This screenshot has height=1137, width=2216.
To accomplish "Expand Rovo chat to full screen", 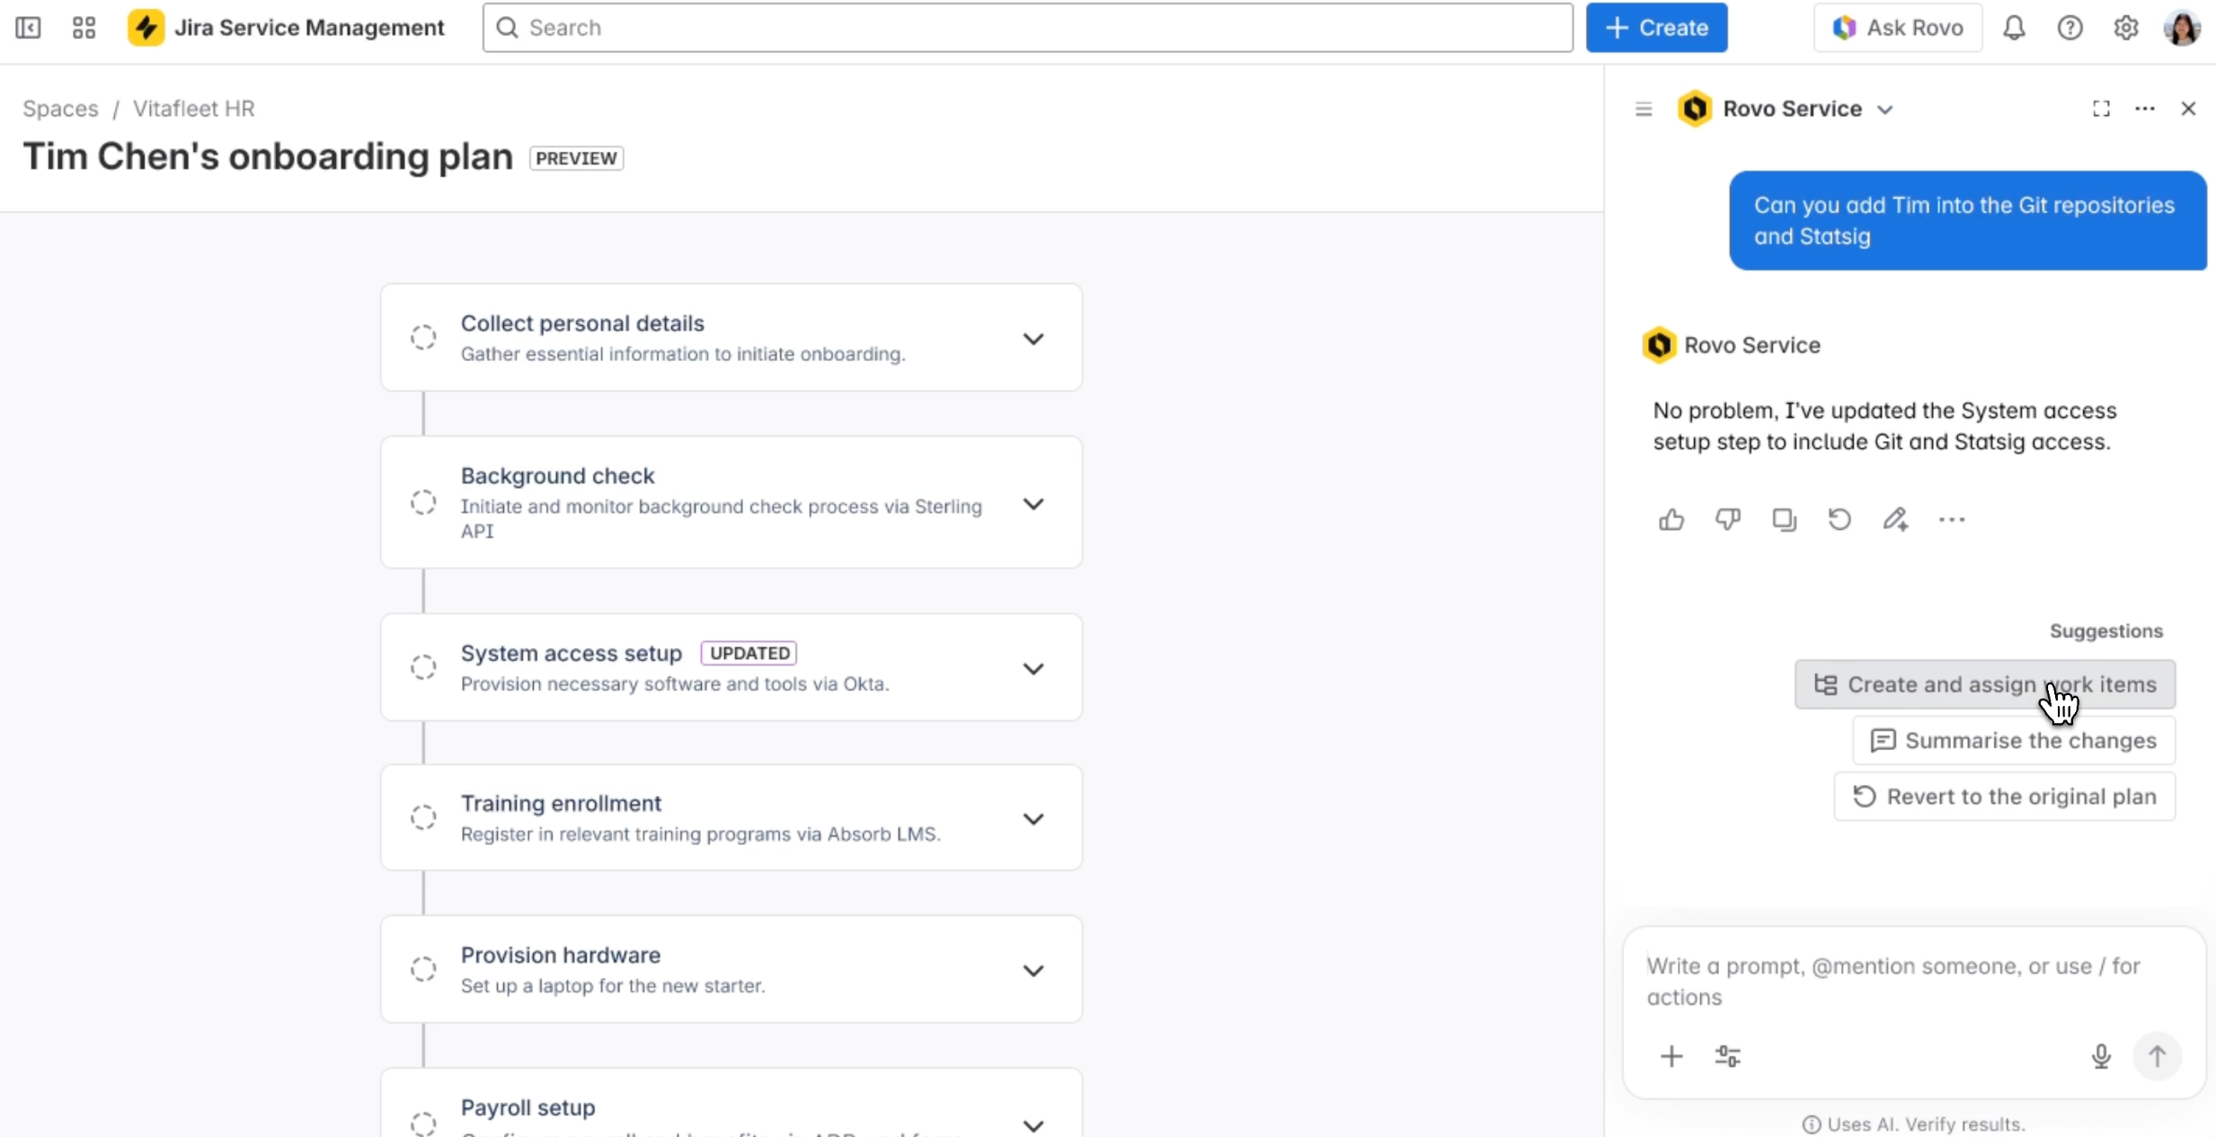I will pos(2101,109).
